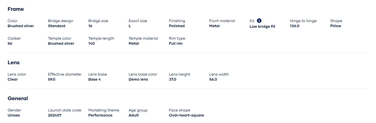Select the Pillow shape value
The height and width of the screenshot is (123, 376).
click(336, 26)
